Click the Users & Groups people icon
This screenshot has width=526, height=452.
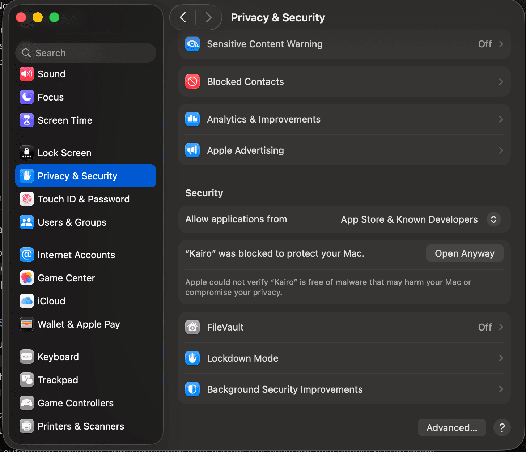click(27, 222)
